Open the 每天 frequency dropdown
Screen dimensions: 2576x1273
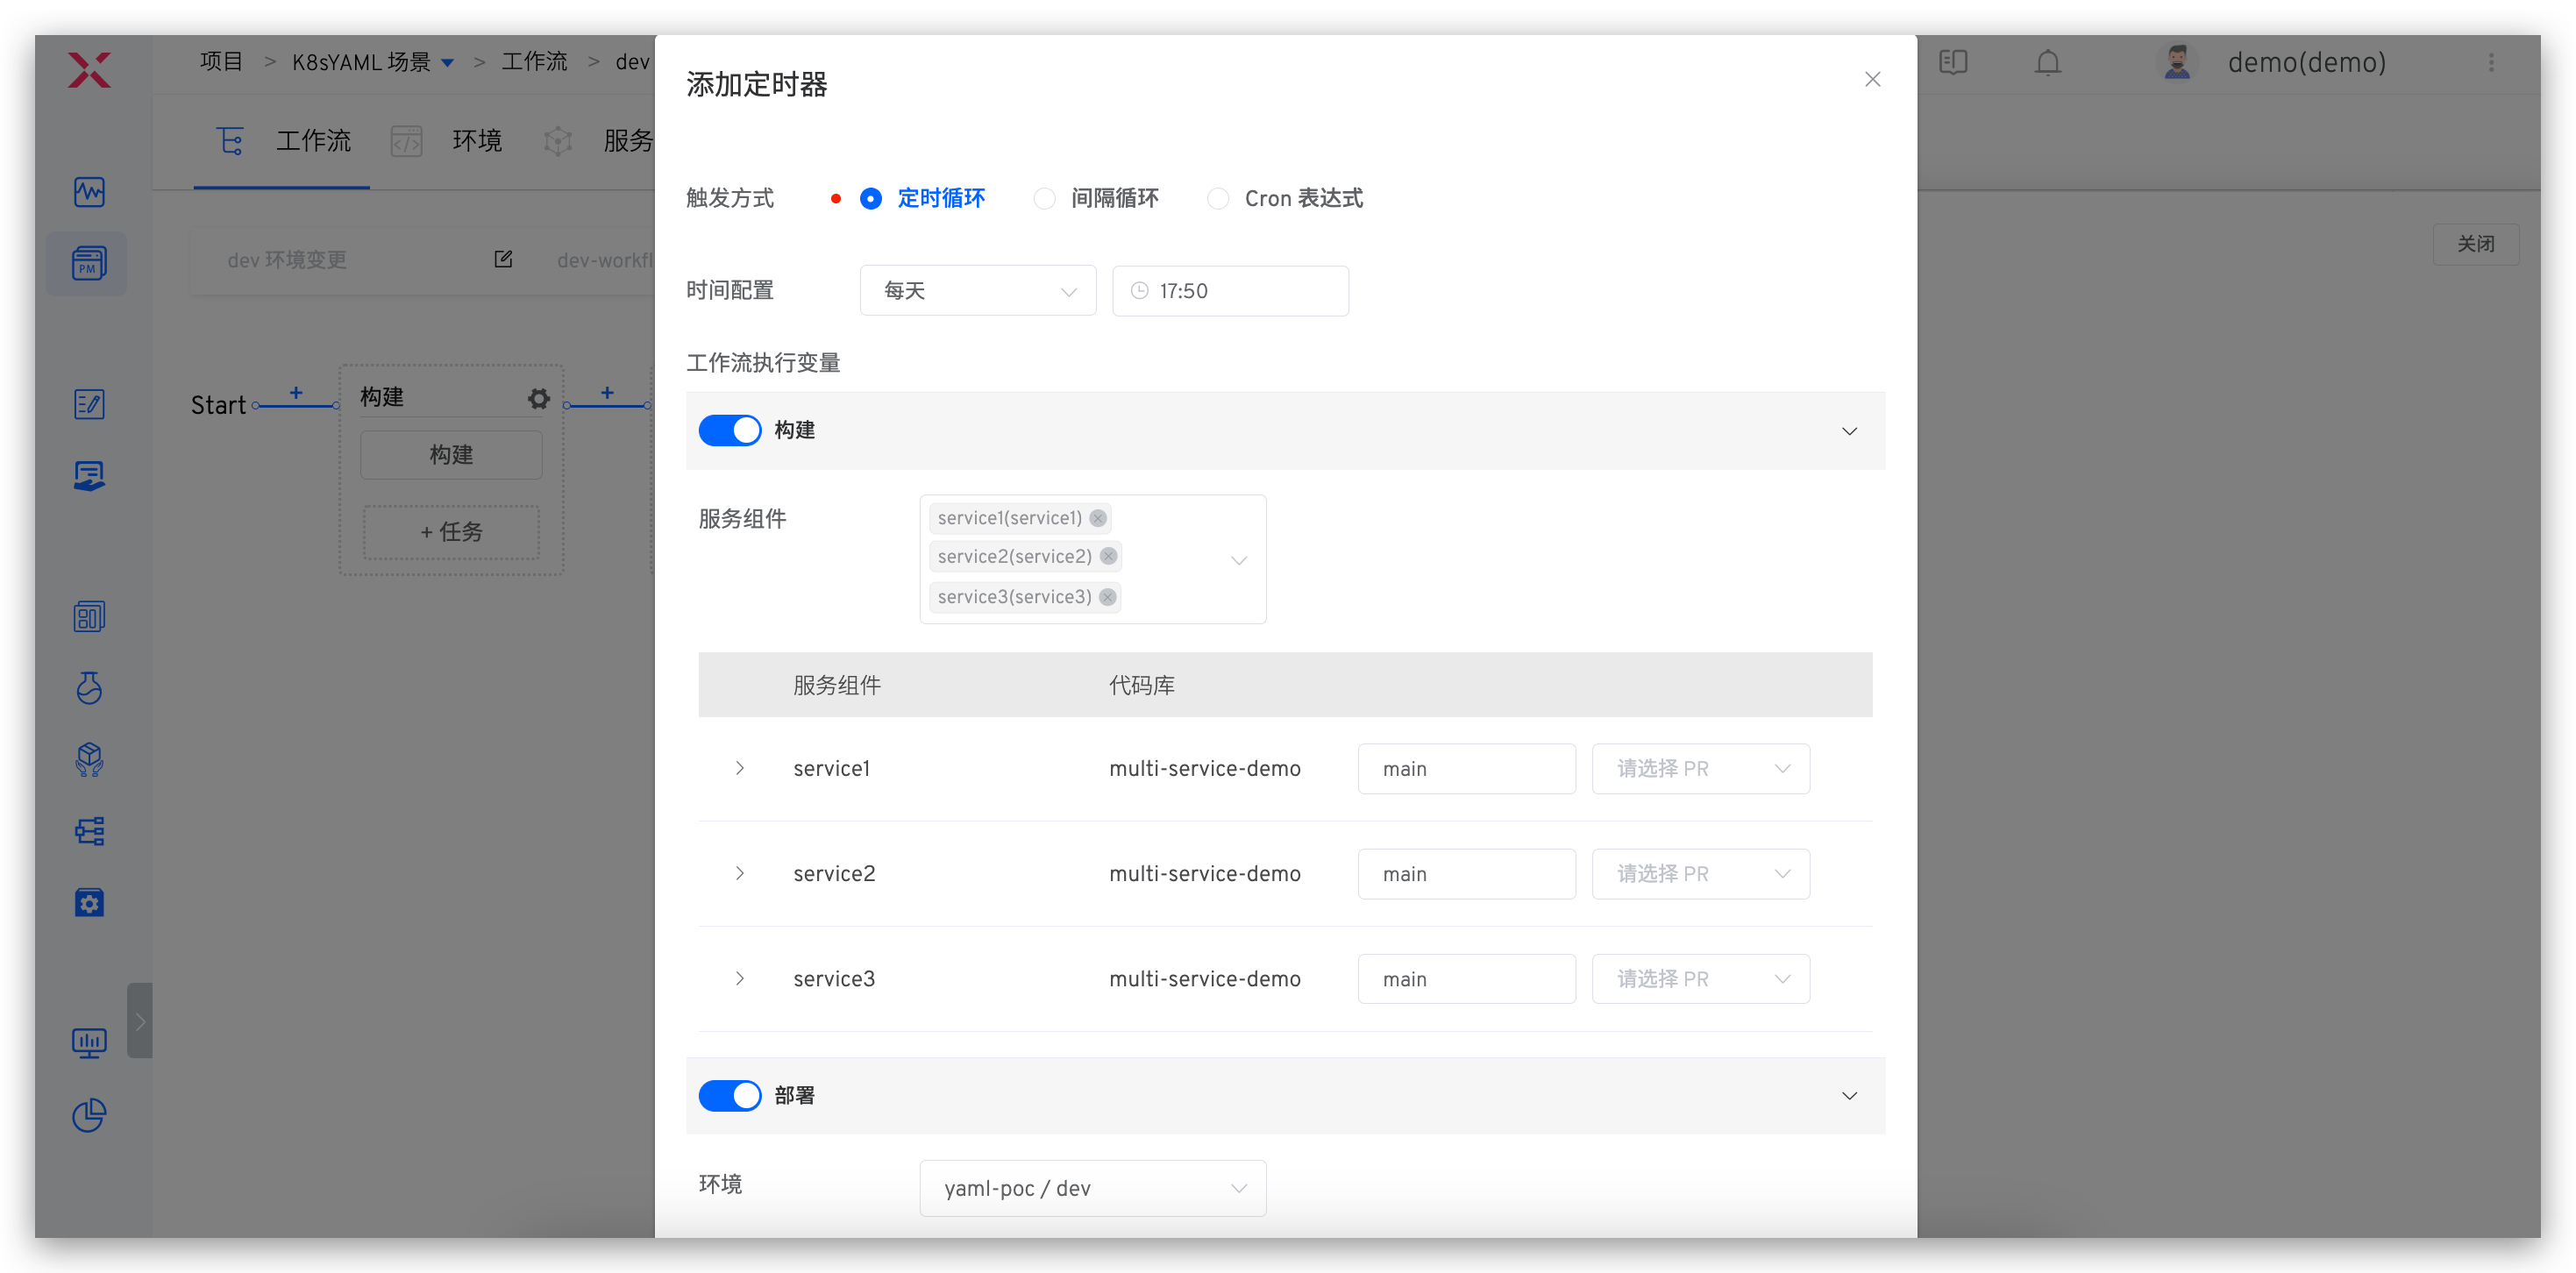point(977,291)
